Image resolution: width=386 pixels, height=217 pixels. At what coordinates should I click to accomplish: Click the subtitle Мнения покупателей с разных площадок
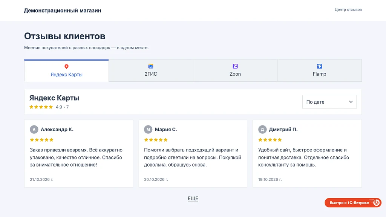86,48
